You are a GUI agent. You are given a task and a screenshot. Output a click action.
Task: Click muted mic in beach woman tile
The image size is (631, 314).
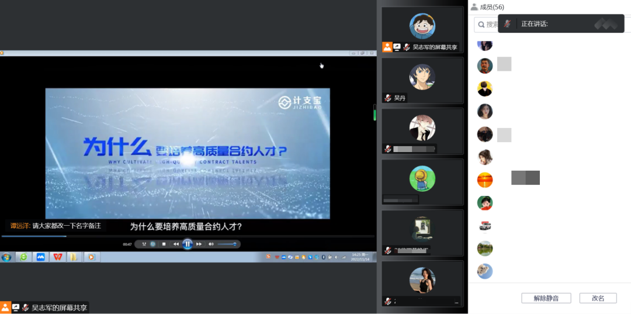pyautogui.click(x=388, y=301)
